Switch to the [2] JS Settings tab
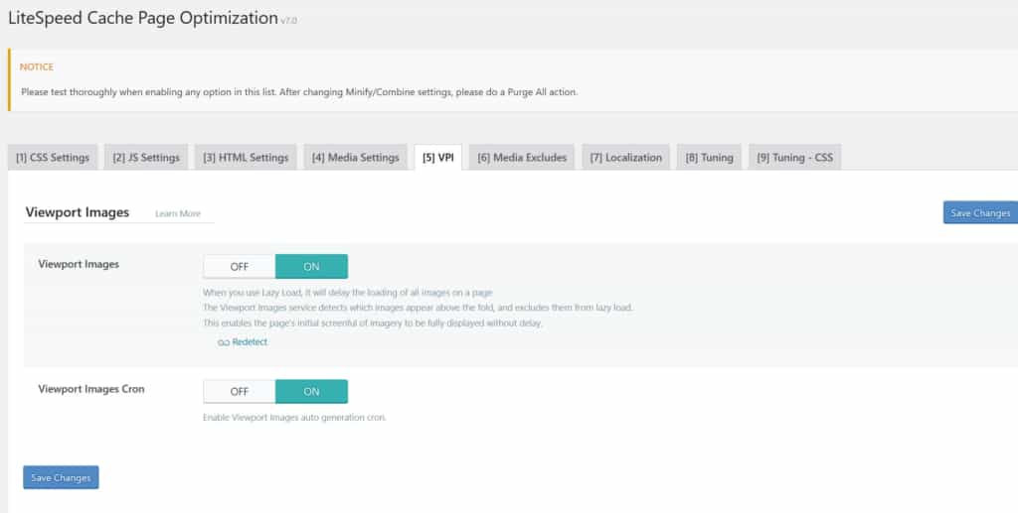1018x513 pixels. 146,158
